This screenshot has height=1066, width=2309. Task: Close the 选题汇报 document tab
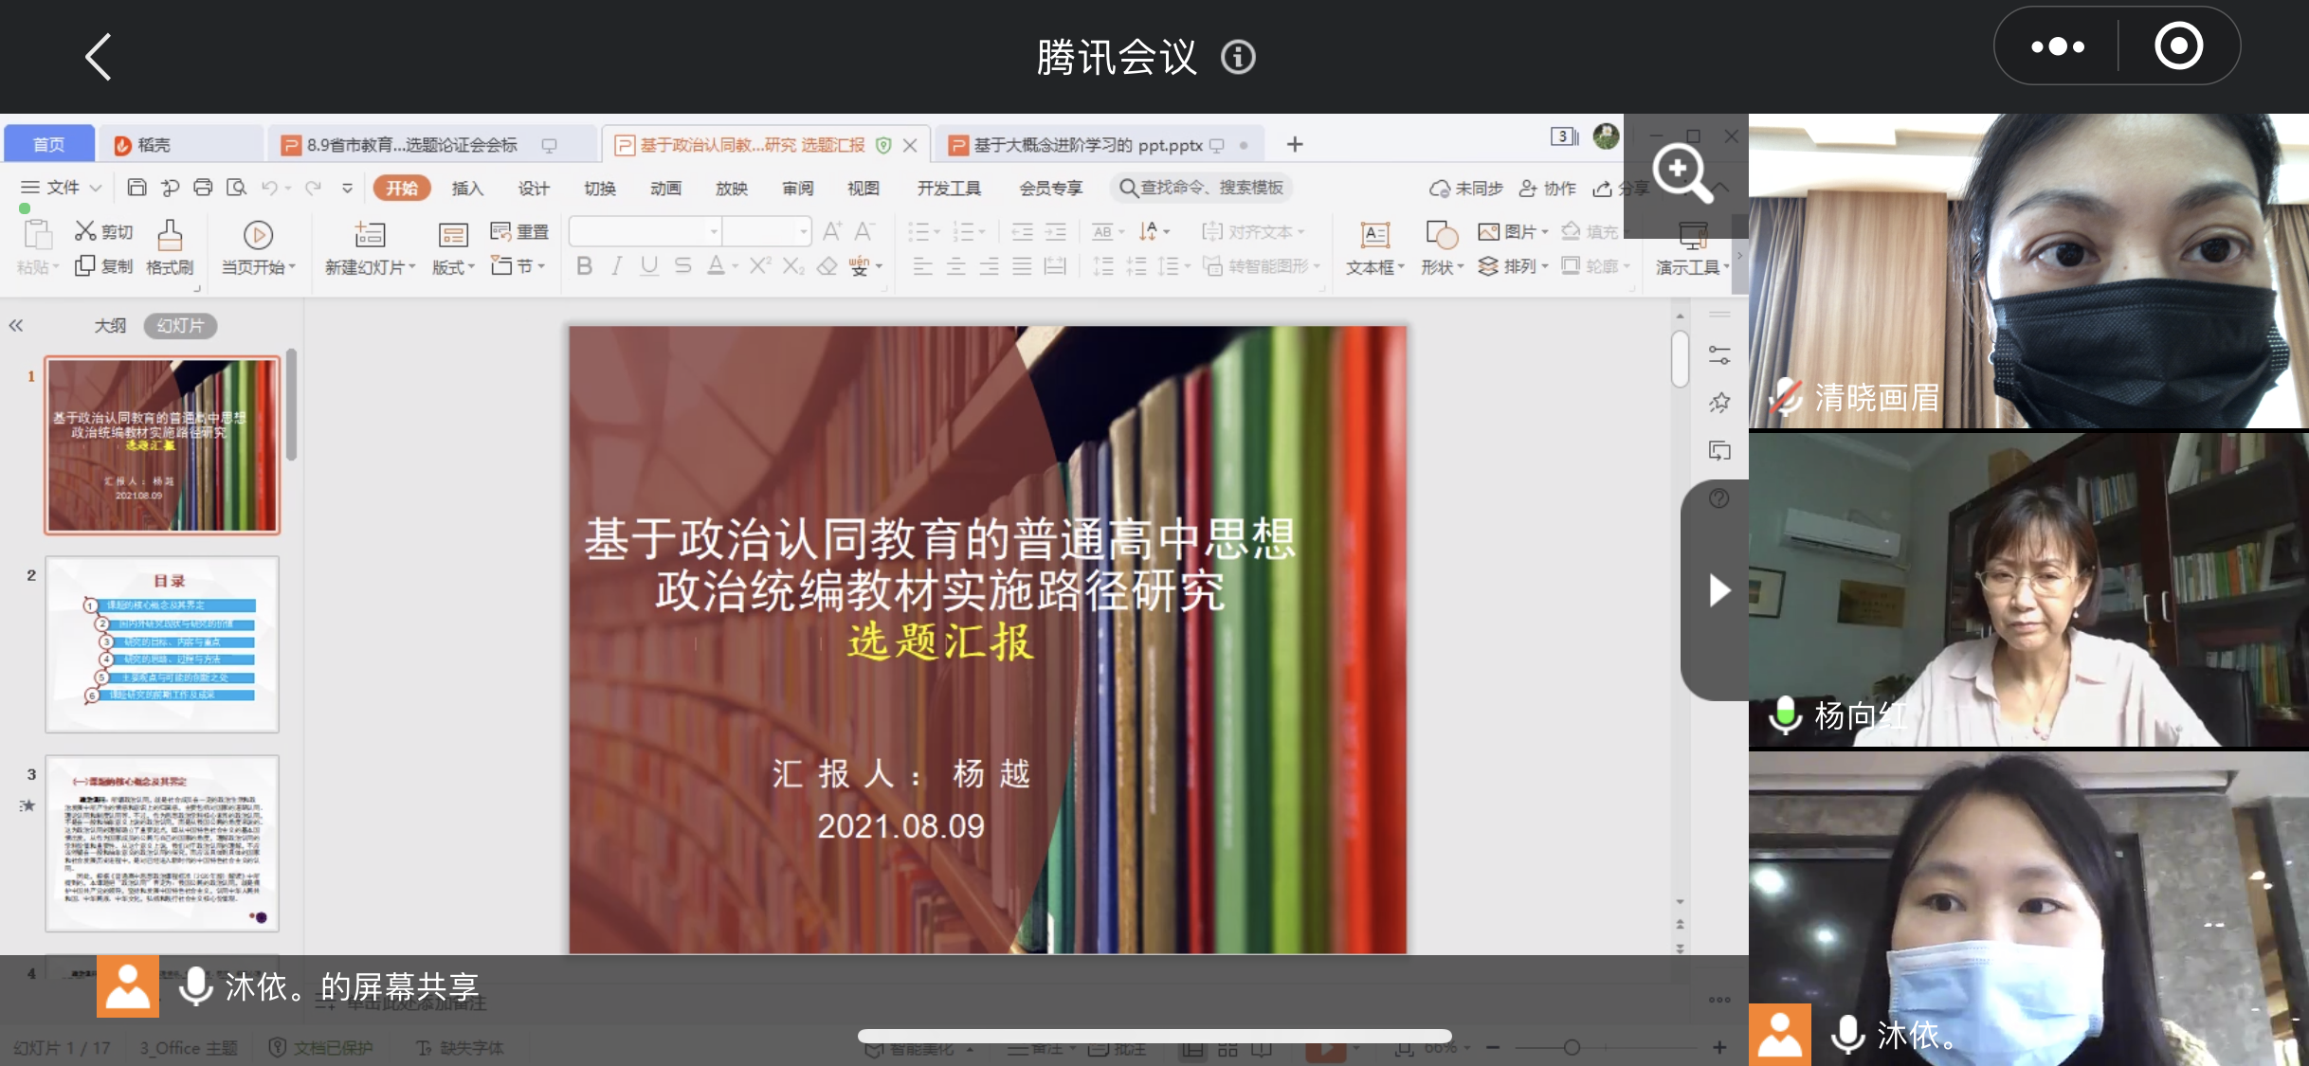910,145
